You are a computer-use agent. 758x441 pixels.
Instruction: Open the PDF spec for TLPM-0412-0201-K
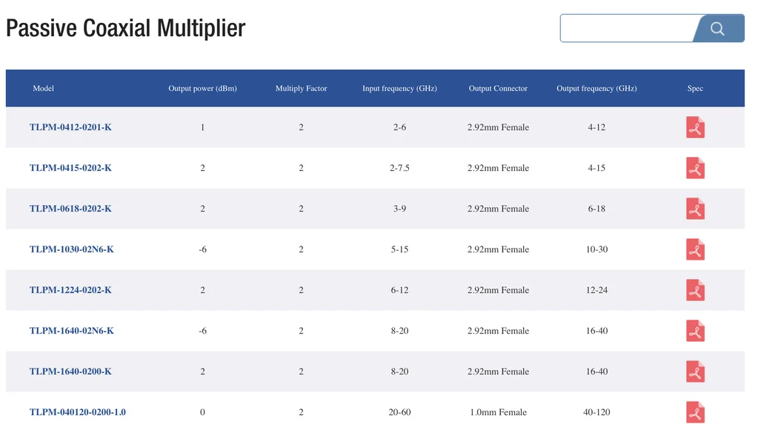695,127
